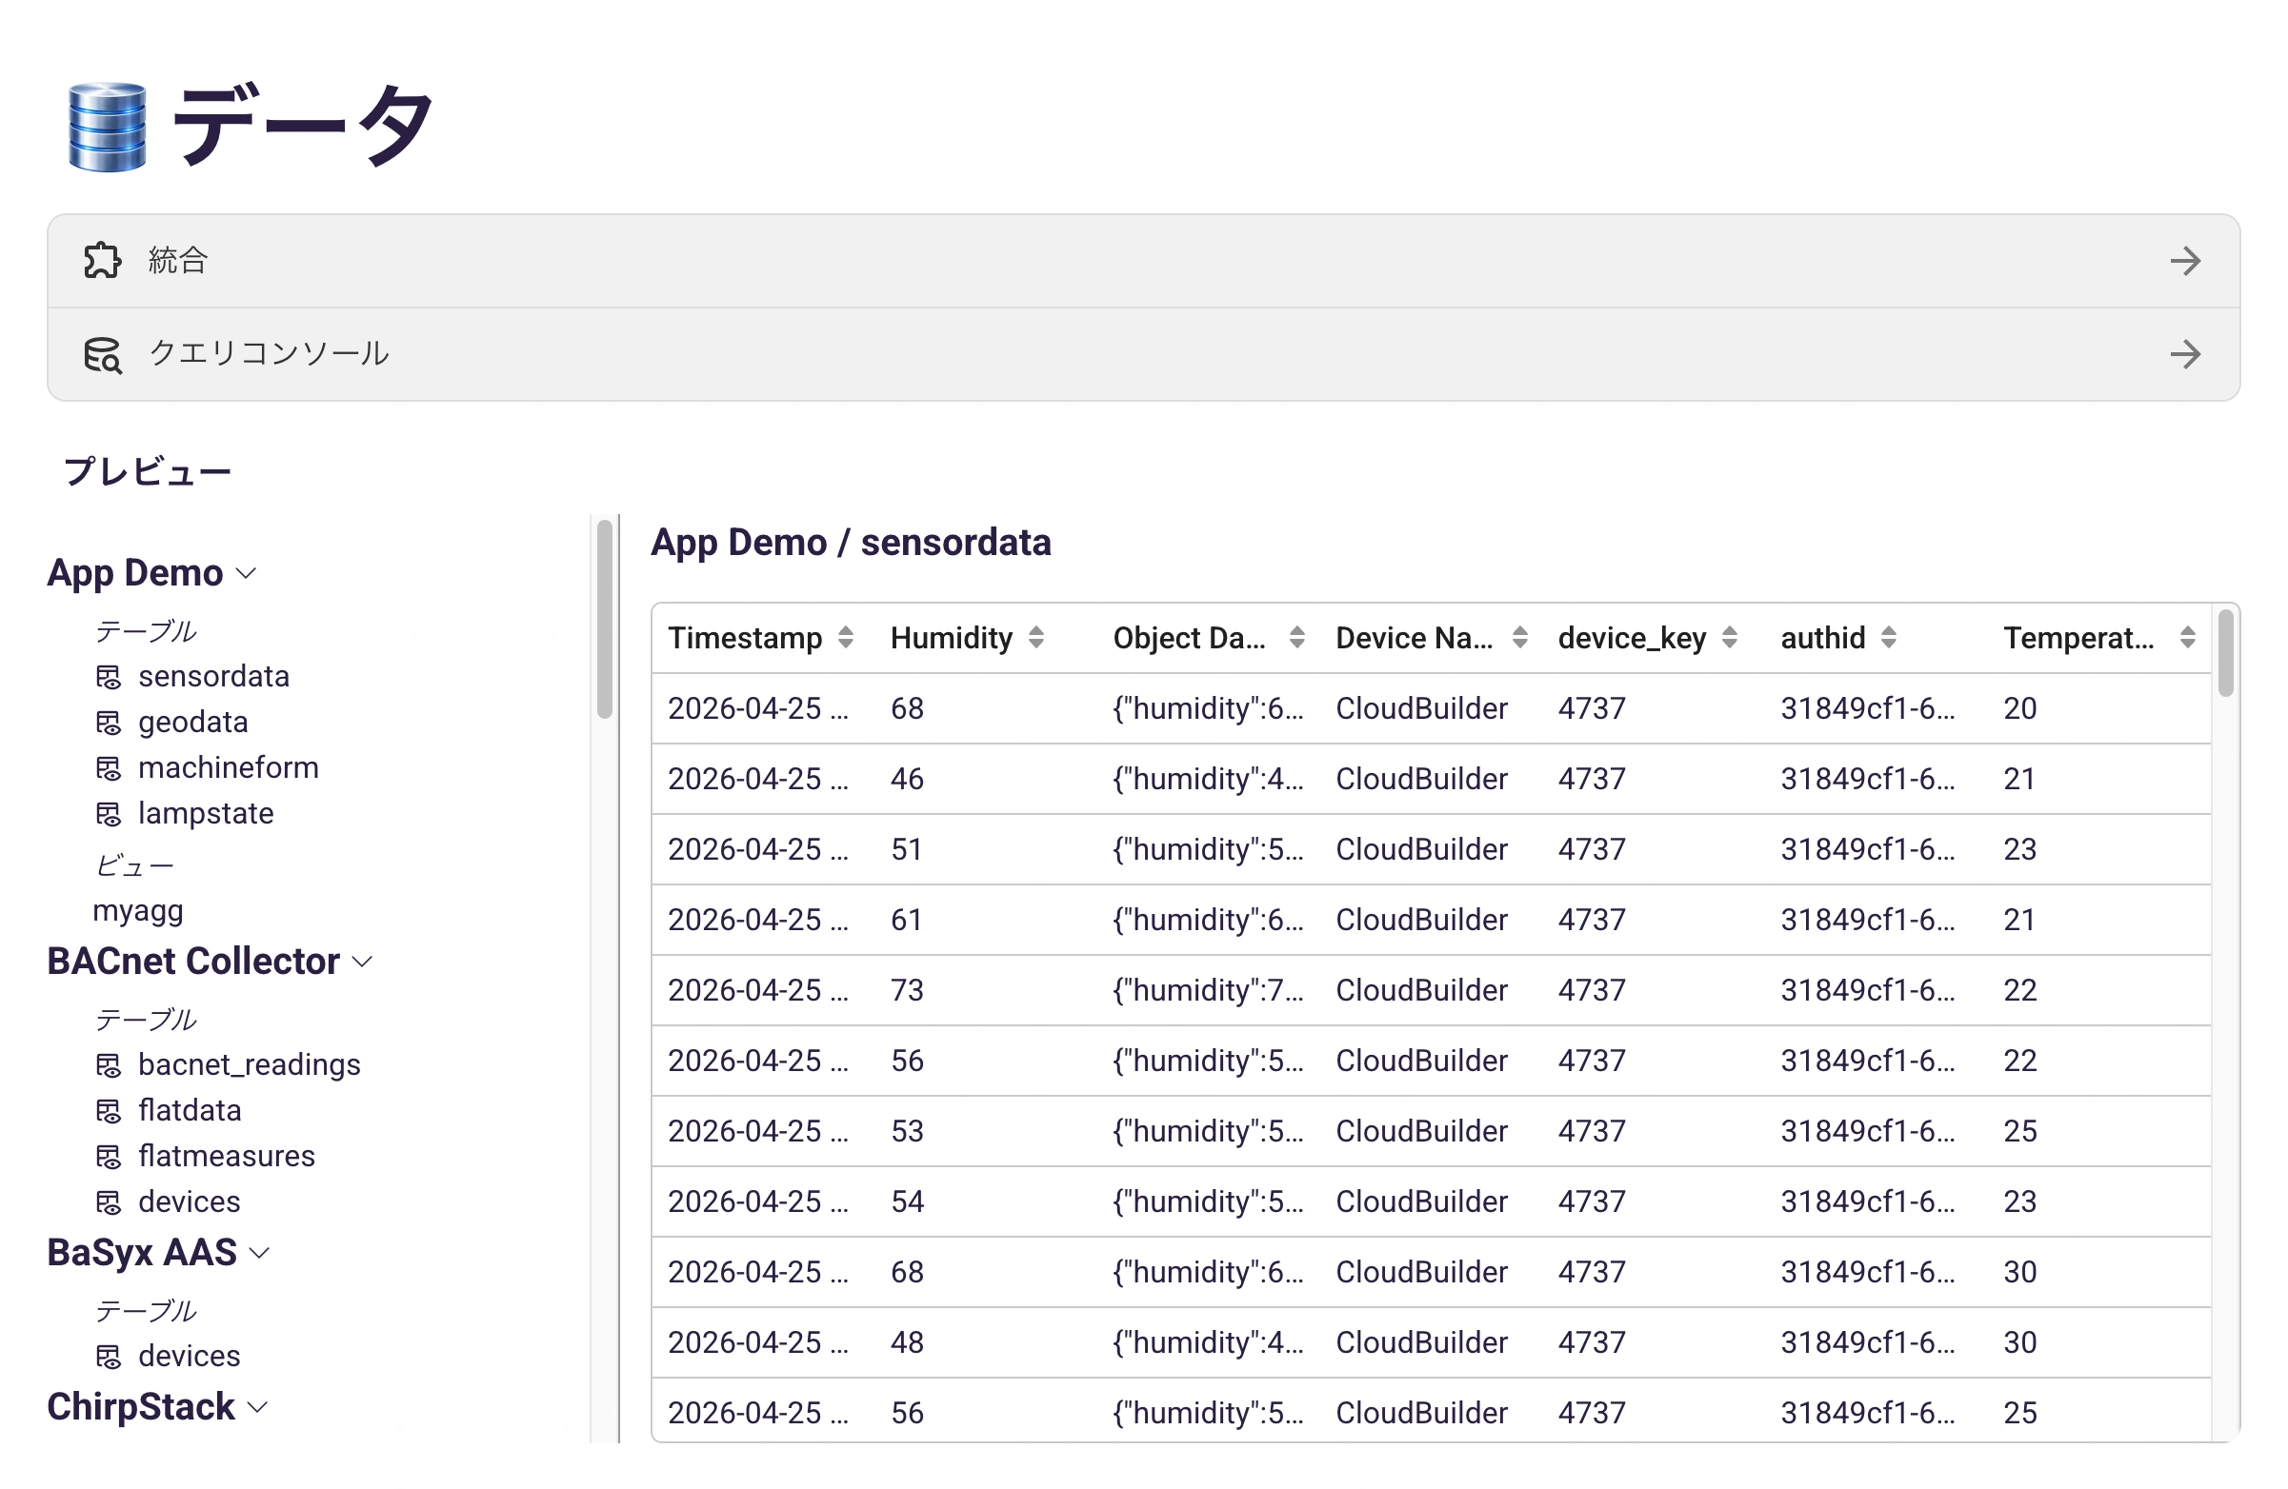This screenshot has height=1489, width=2288.
Task: Click humidity value 46 cell
Action: click(907, 779)
